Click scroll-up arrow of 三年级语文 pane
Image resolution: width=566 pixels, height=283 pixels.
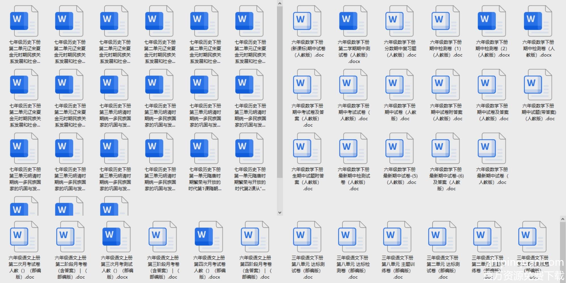(563, 219)
